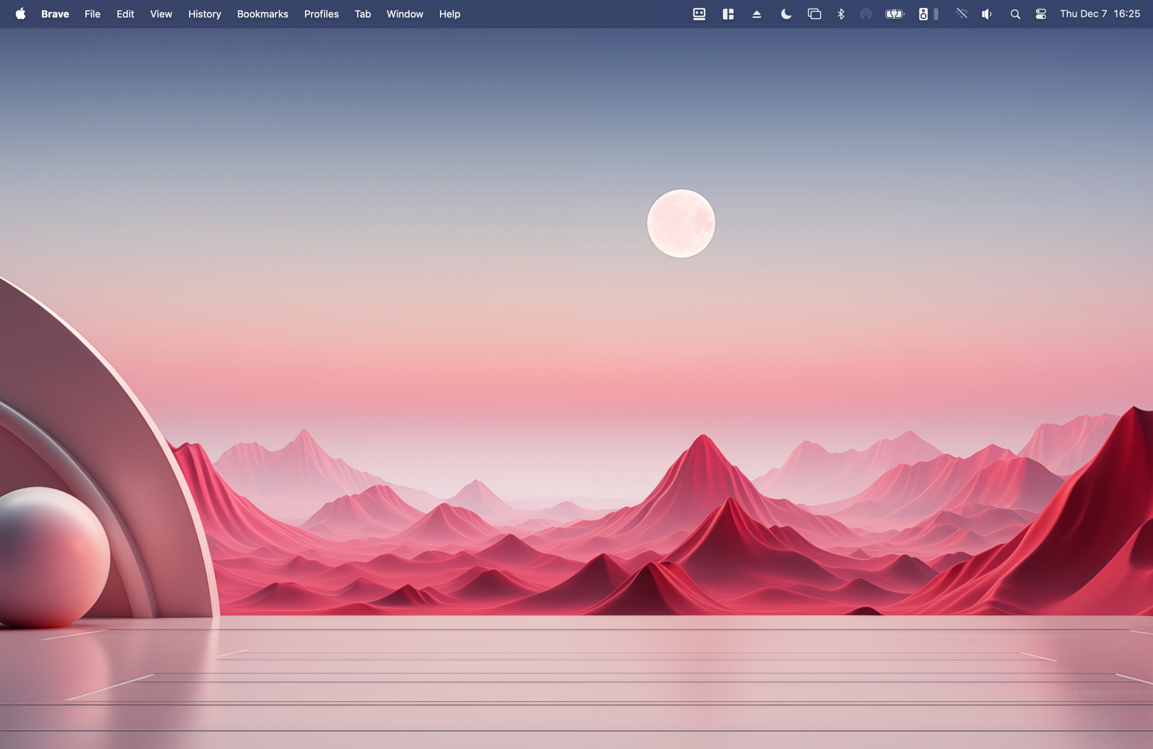Open Spotlight search magnifier
The image size is (1153, 749).
pyautogui.click(x=1015, y=14)
